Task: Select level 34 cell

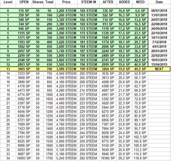Action: (8, 158)
